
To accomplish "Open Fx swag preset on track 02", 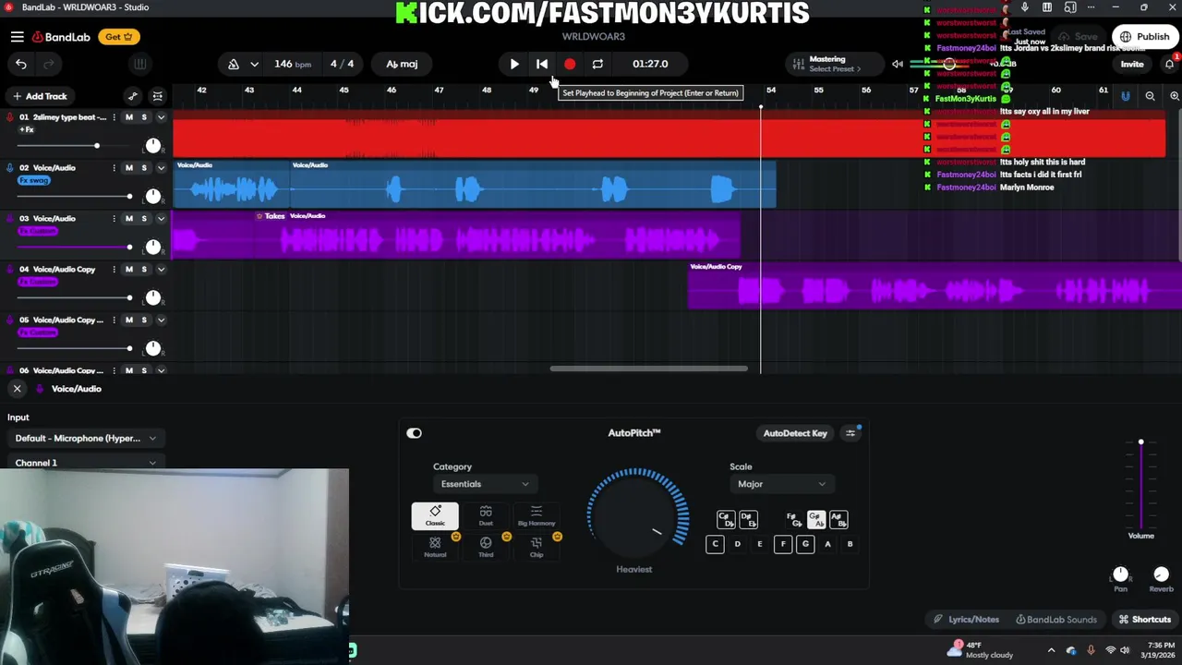I will click(x=34, y=180).
